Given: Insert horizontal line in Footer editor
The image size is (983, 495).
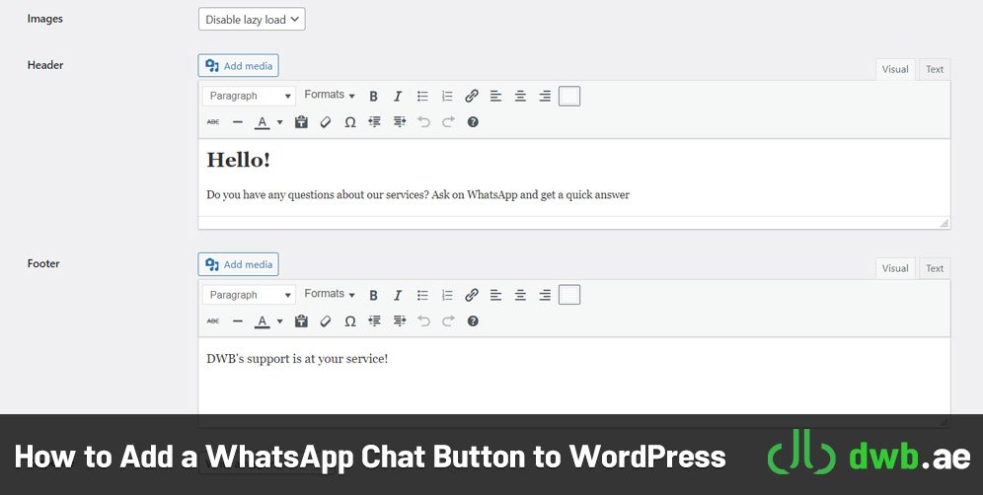Looking at the screenshot, I should 238,320.
